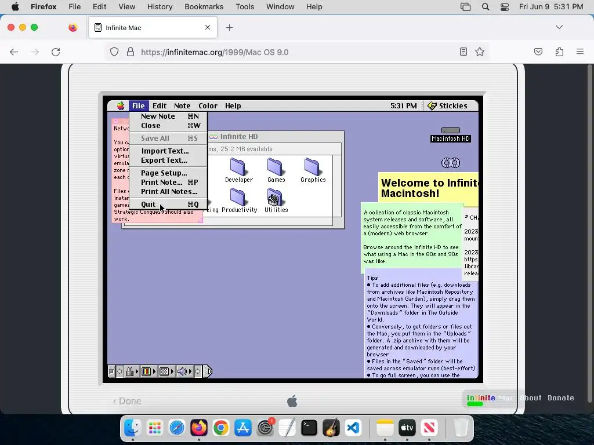Close the Infinite Mac tab
The width and height of the screenshot is (594, 445).
[x=208, y=27]
